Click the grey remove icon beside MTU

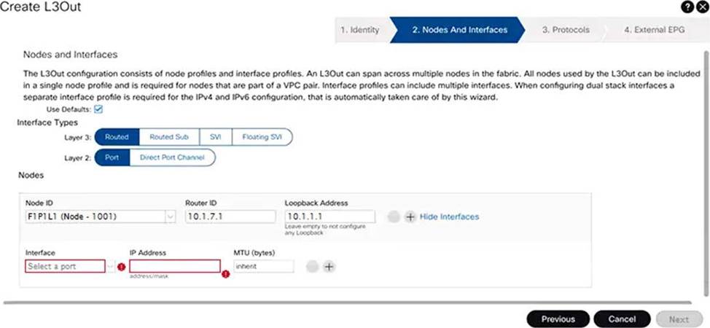(313, 267)
